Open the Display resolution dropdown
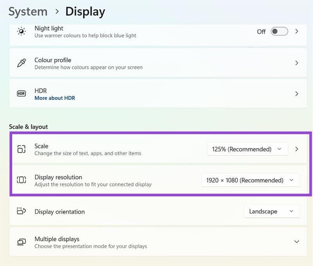The width and height of the screenshot is (313, 266). click(251, 180)
